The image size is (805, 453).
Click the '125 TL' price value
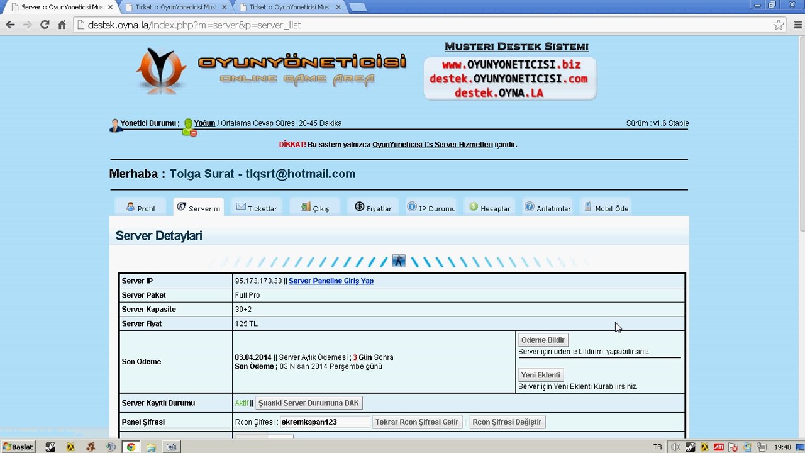pos(247,324)
